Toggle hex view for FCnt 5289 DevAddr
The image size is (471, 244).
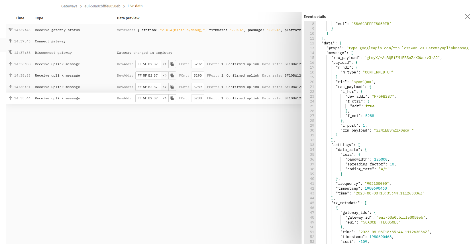click(x=165, y=87)
